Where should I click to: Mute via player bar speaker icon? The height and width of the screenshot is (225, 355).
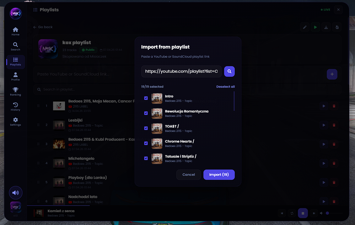[x=321, y=213]
